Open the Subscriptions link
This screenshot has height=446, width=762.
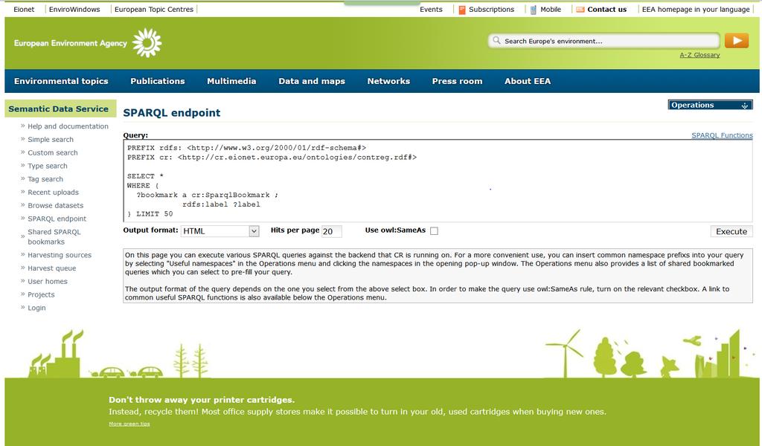pos(491,9)
